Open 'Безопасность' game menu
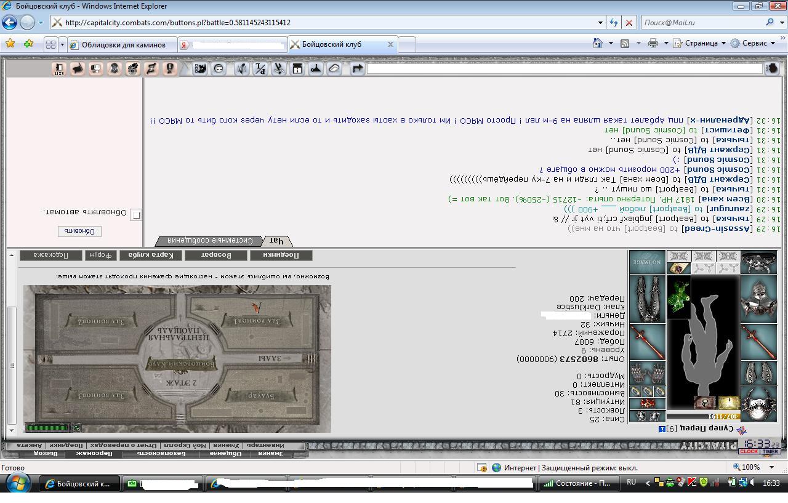The height and width of the screenshot is (503, 788). coord(161,454)
